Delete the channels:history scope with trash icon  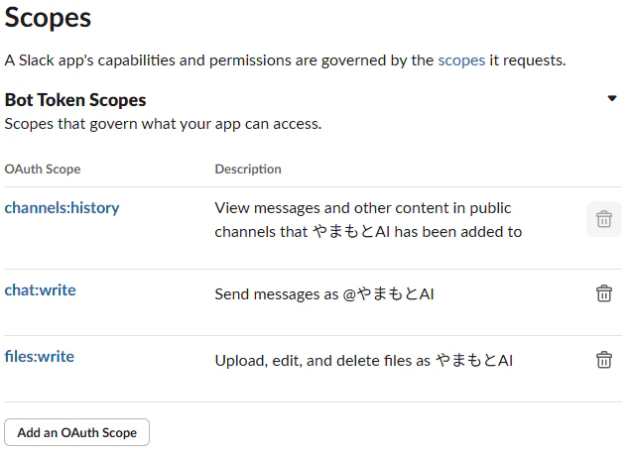tap(604, 219)
